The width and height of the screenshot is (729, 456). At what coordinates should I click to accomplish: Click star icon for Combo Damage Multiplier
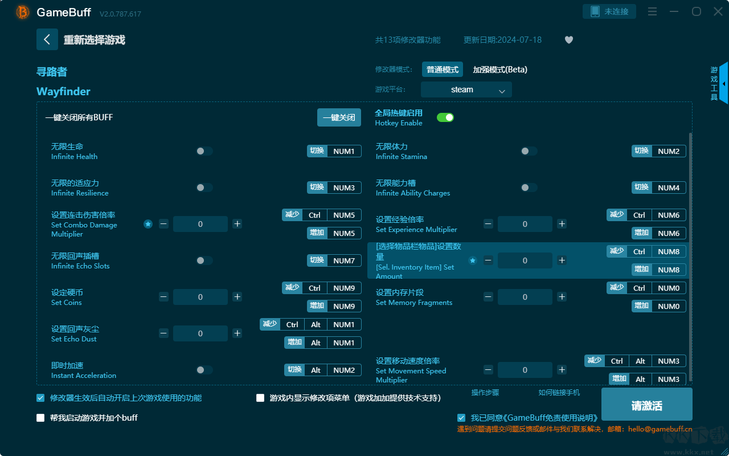(148, 224)
